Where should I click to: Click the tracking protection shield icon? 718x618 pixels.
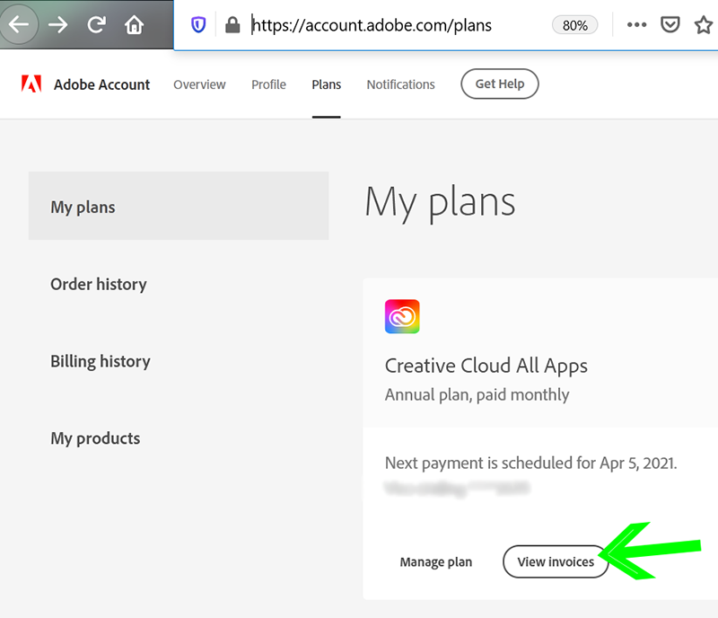tap(197, 24)
